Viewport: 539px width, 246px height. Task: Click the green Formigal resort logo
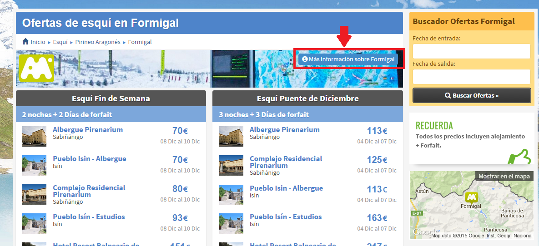(x=36, y=68)
